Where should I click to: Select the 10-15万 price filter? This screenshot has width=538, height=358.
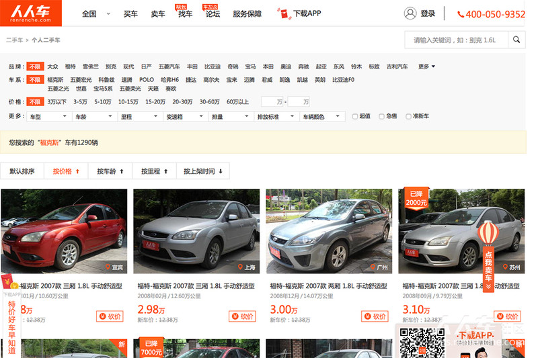128,101
